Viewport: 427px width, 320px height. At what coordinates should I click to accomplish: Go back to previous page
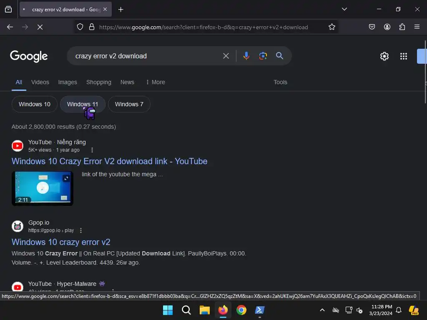coord(10,27)
